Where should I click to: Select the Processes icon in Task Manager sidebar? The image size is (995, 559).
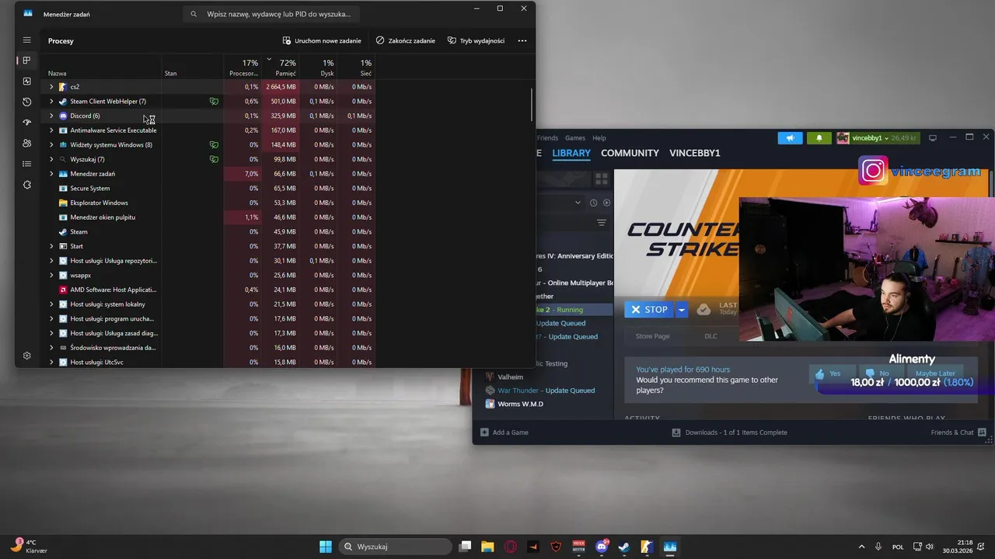26,61
